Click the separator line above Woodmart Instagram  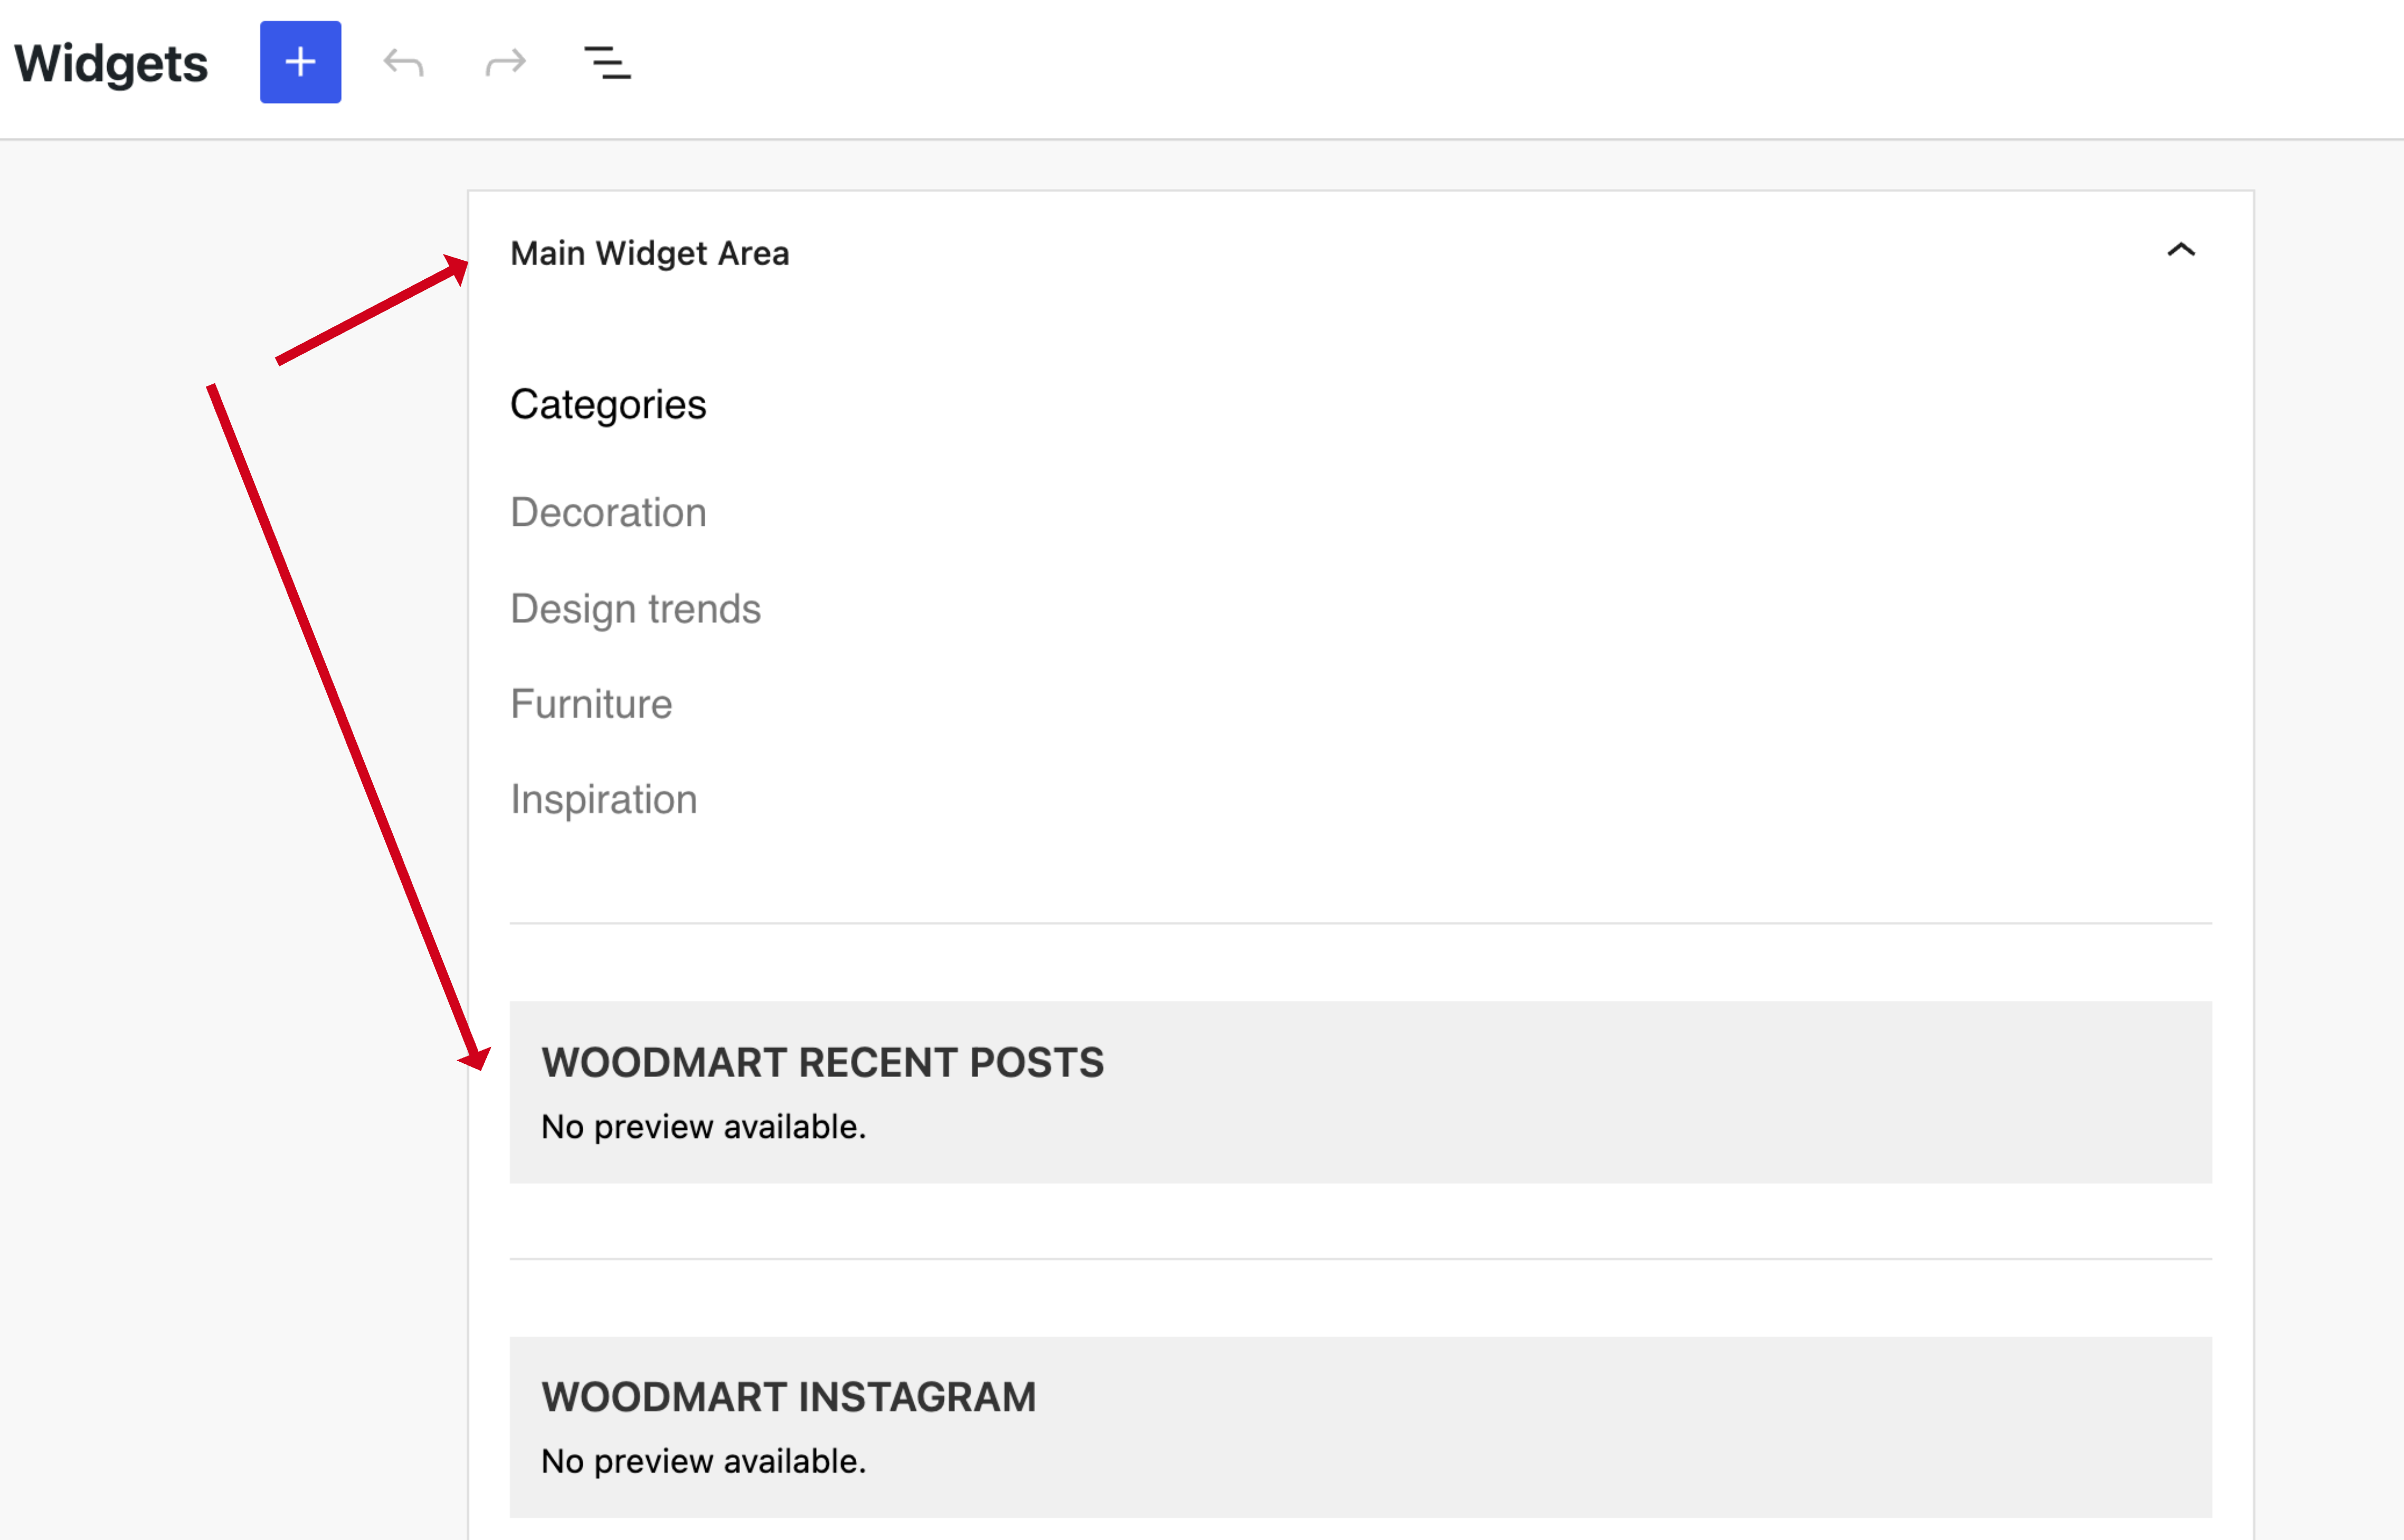point(1360,1259)
